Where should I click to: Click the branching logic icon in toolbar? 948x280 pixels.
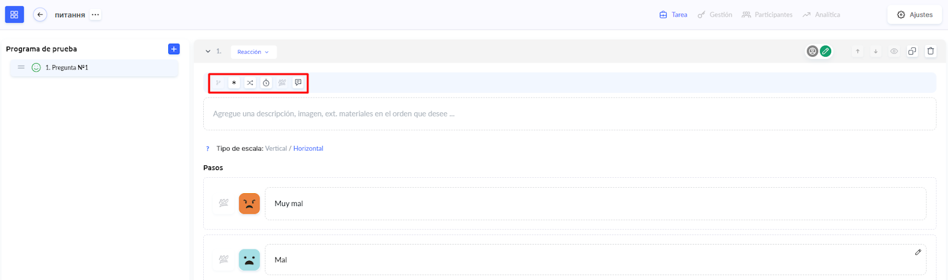point(218,83)
